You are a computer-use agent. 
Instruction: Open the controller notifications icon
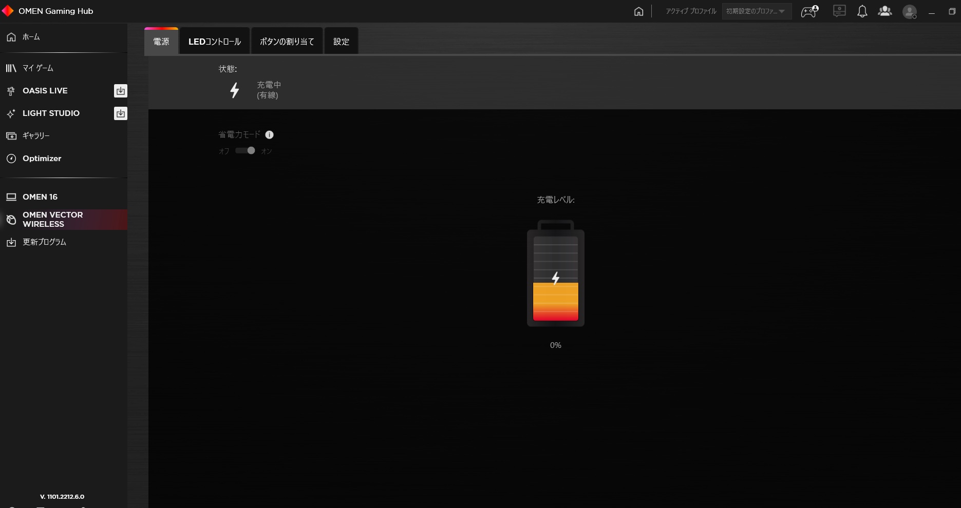[x=810, y=11]
